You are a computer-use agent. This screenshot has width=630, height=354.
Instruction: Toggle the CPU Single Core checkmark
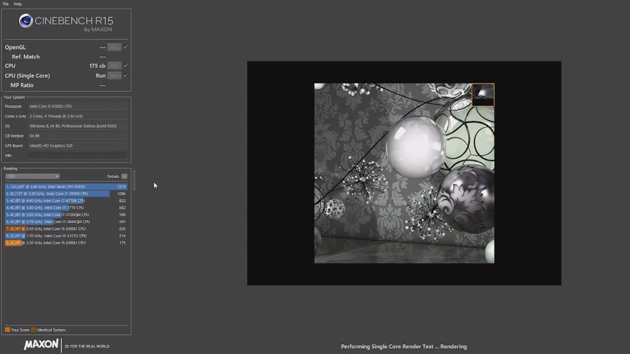coord(126,75)
